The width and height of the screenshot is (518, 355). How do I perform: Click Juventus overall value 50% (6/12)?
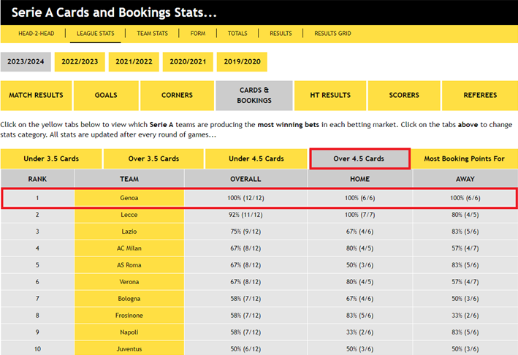click(245, 349)
